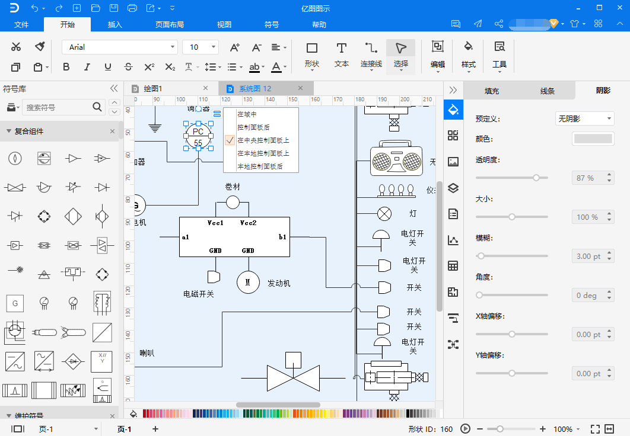Click the Format Painter brush icon
This screenshot has width=630, height=436.
click(x=40, y=47)
